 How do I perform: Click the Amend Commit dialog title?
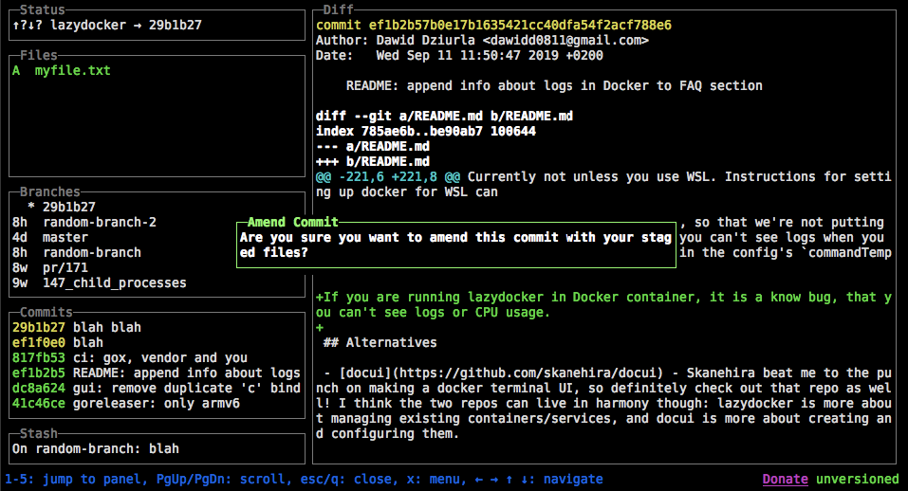(292, 222)
